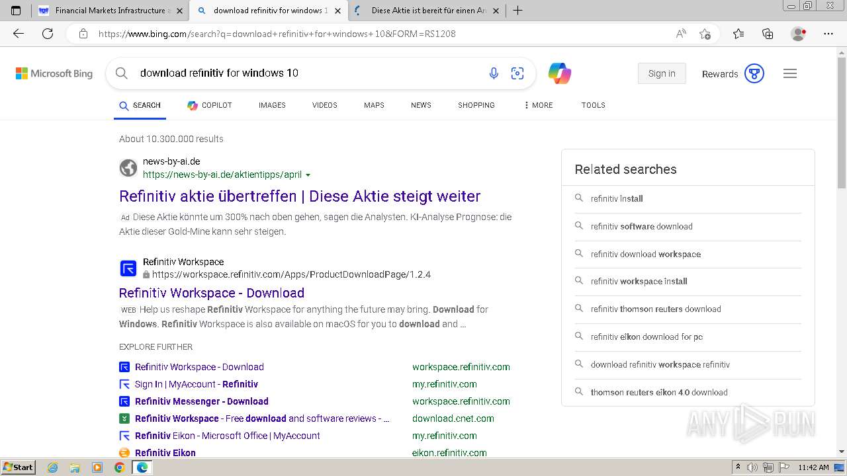Select the IMAGES search tab
The width and height of the screenshot is (847, 476).
click(272, 105)
